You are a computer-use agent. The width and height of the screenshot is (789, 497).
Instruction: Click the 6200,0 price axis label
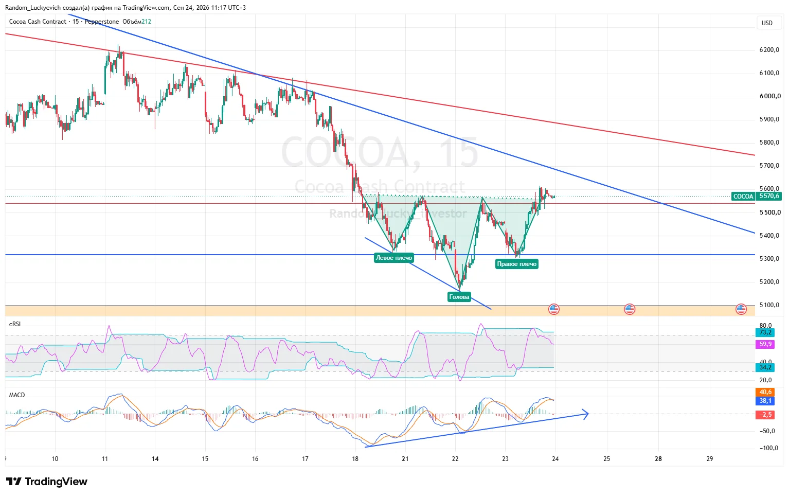tap(769, 50)
